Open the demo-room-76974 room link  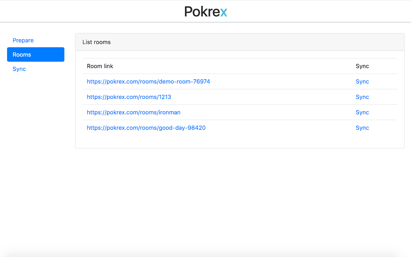(x=148, y=82)
